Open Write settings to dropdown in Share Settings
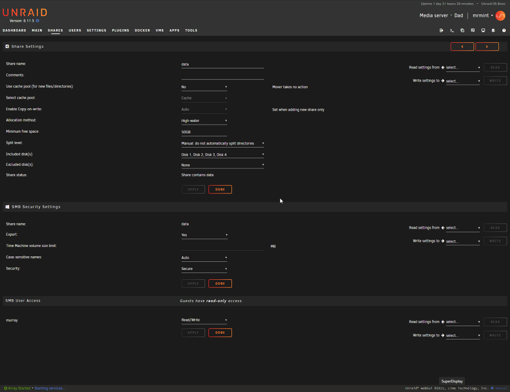Viewport: 510px width, 392px height. point(463,81)
